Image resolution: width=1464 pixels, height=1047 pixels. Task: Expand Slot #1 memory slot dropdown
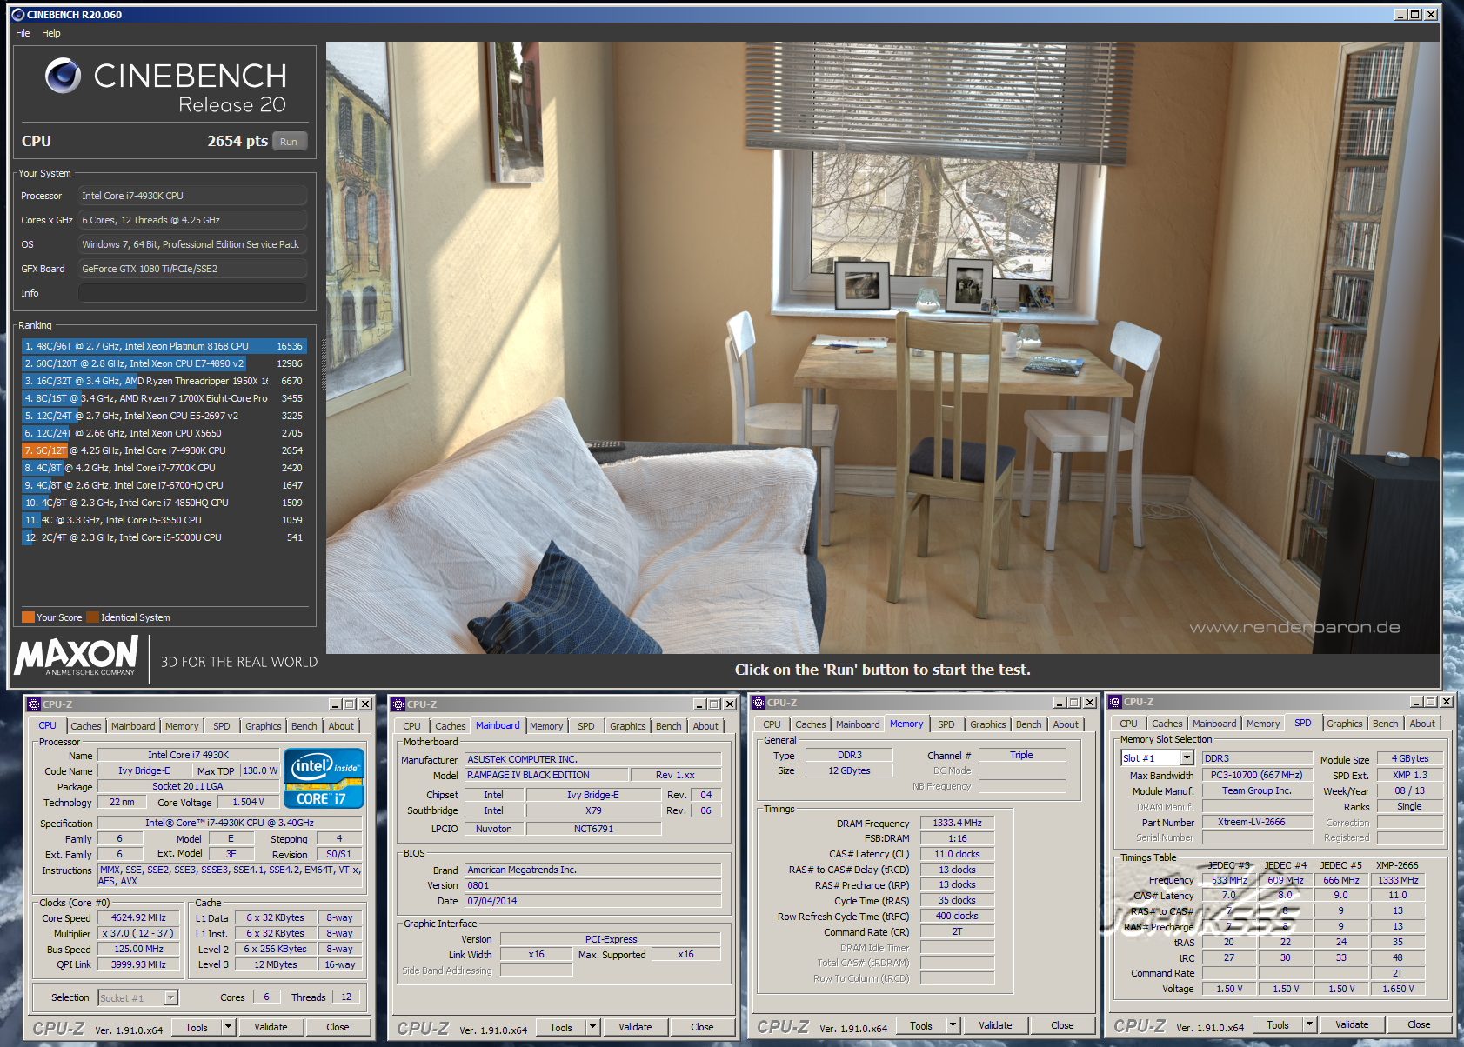tap(1187, 758)
